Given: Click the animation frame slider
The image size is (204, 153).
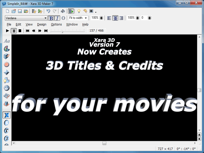Looking at the screenshot, I should pos(62,31).
